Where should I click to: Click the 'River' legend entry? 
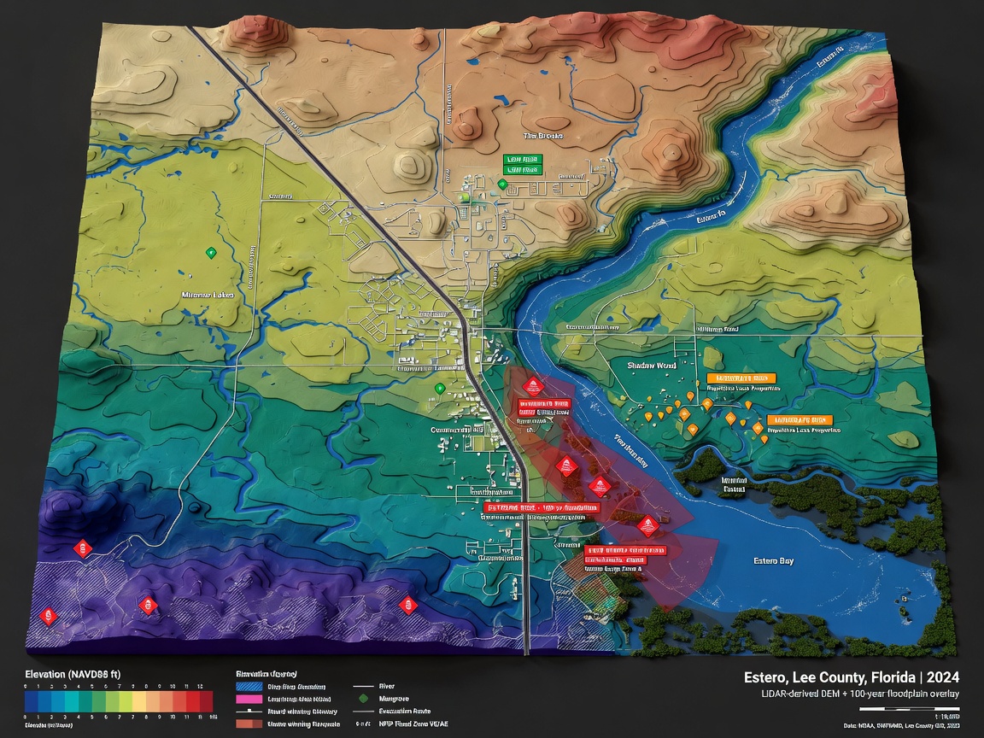[373, 687]
